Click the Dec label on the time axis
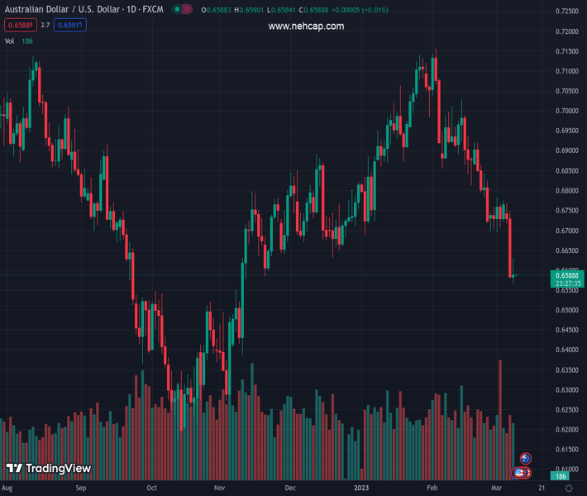 click(x=290, y=489)
